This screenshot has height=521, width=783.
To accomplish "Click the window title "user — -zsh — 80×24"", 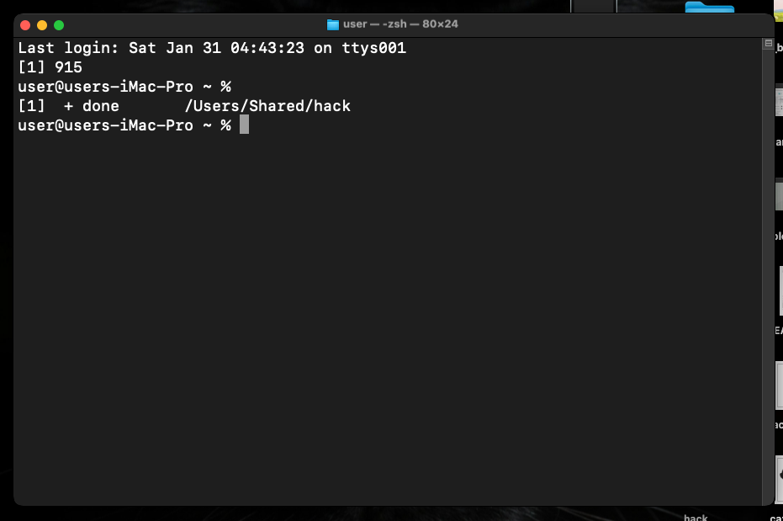I will [400, 24].
